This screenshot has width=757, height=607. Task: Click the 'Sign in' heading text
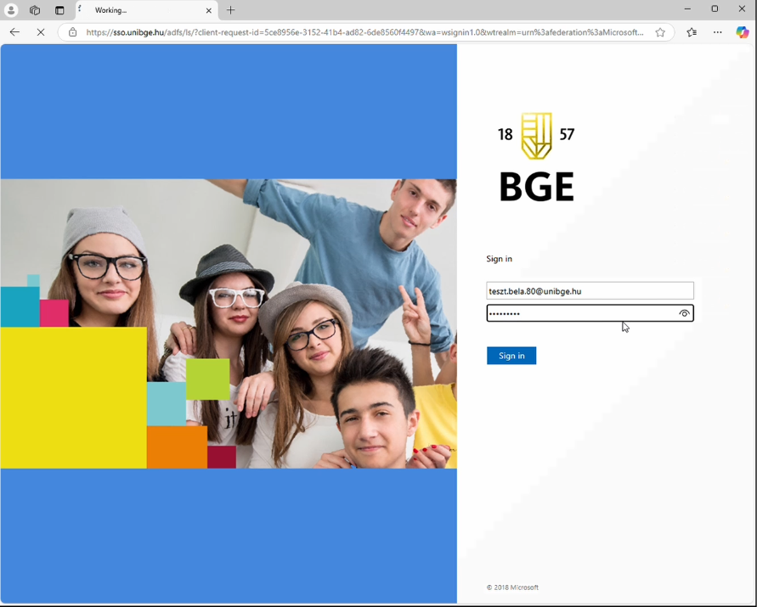click(x=500, y=259)
